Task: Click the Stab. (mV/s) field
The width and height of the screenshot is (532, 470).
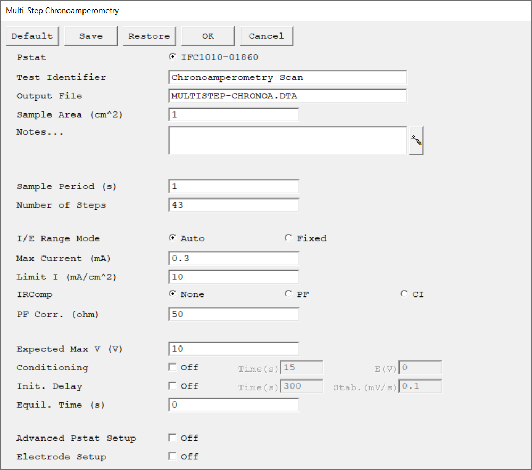Action: (420, 386)
